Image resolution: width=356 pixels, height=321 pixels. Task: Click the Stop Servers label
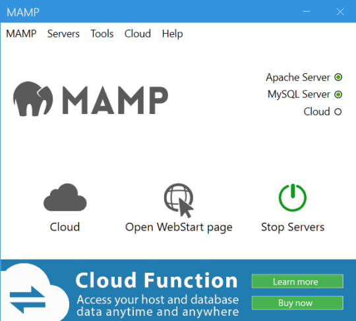tap(293, 227)
